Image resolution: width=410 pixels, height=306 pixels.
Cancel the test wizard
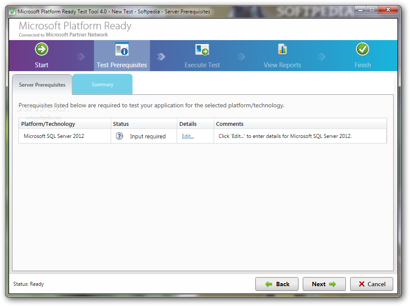372,284
